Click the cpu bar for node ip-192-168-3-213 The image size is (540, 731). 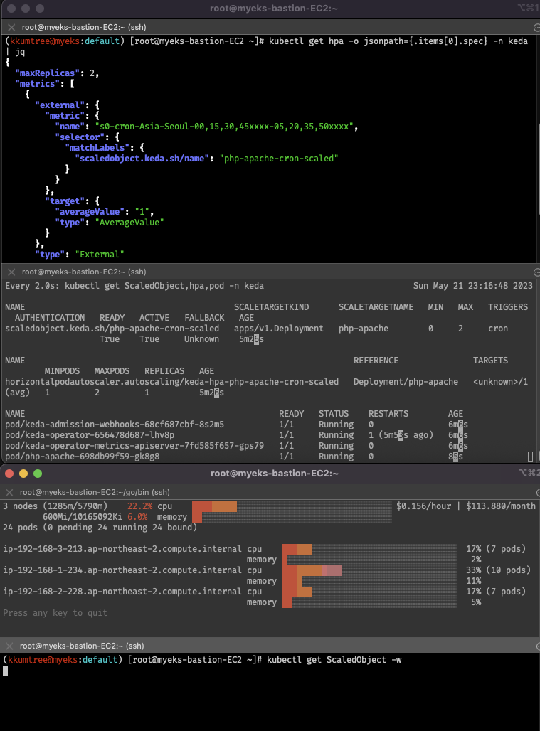click(369, 549)
